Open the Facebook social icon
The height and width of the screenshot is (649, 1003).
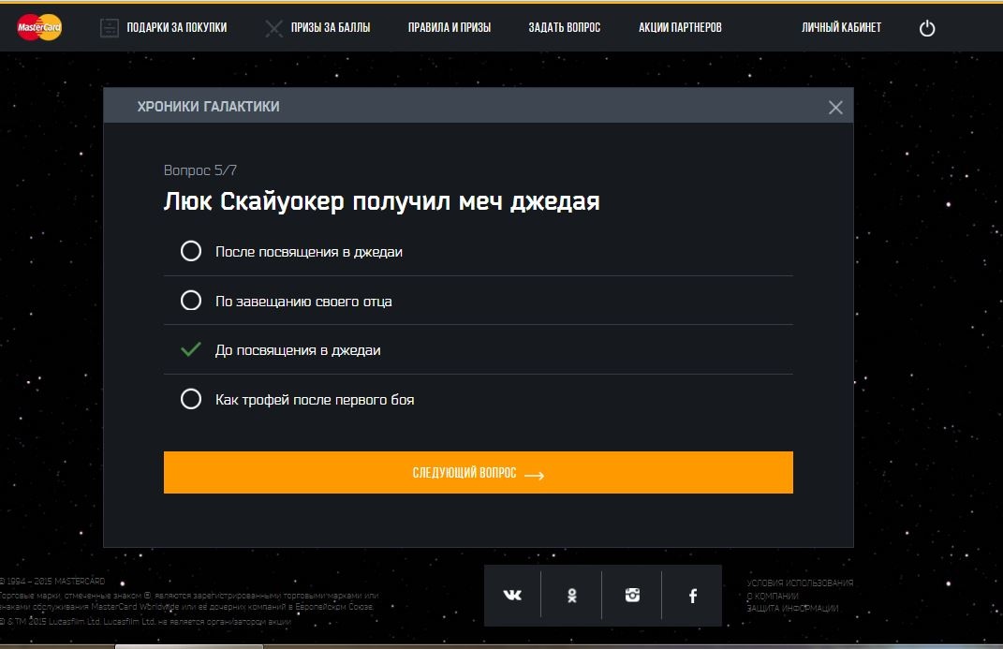(693, 596)
